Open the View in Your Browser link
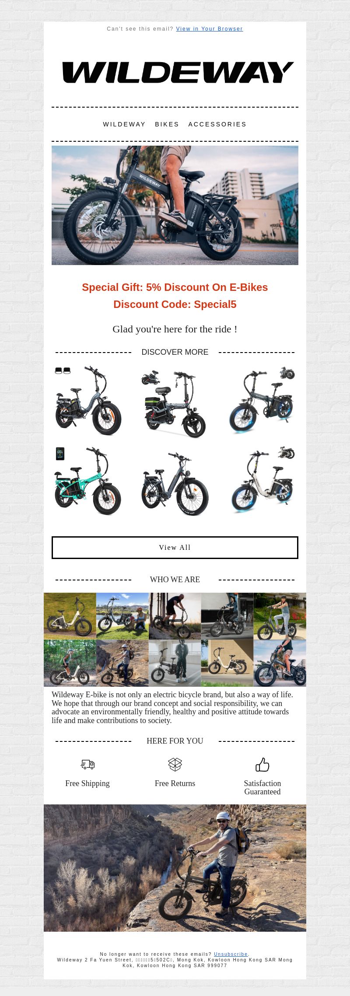The image size is (350, 996). tap(210, 29)
